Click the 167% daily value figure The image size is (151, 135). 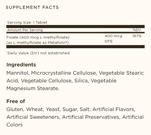click(x=137, y=36)
